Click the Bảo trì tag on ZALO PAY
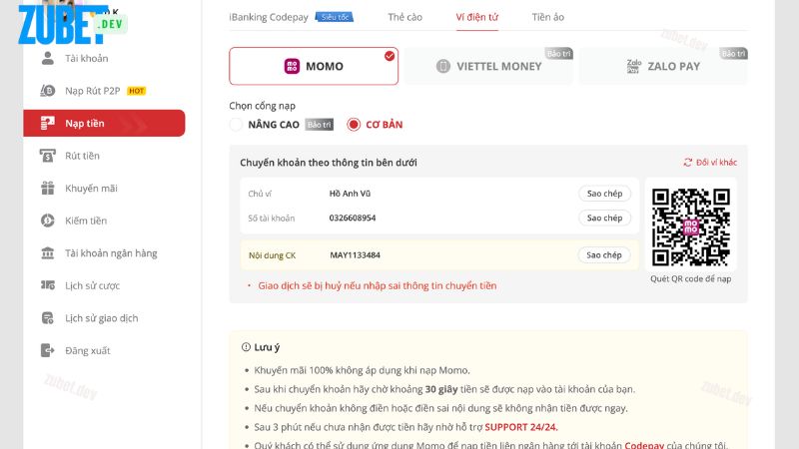Viewport: 799px width, 449px height. click(x=734, y=54)
